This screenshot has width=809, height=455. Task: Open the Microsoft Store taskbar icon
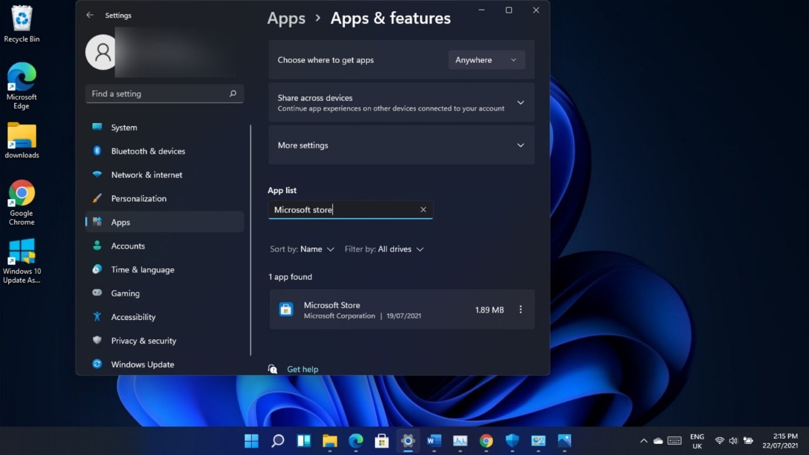click(382, 440)
